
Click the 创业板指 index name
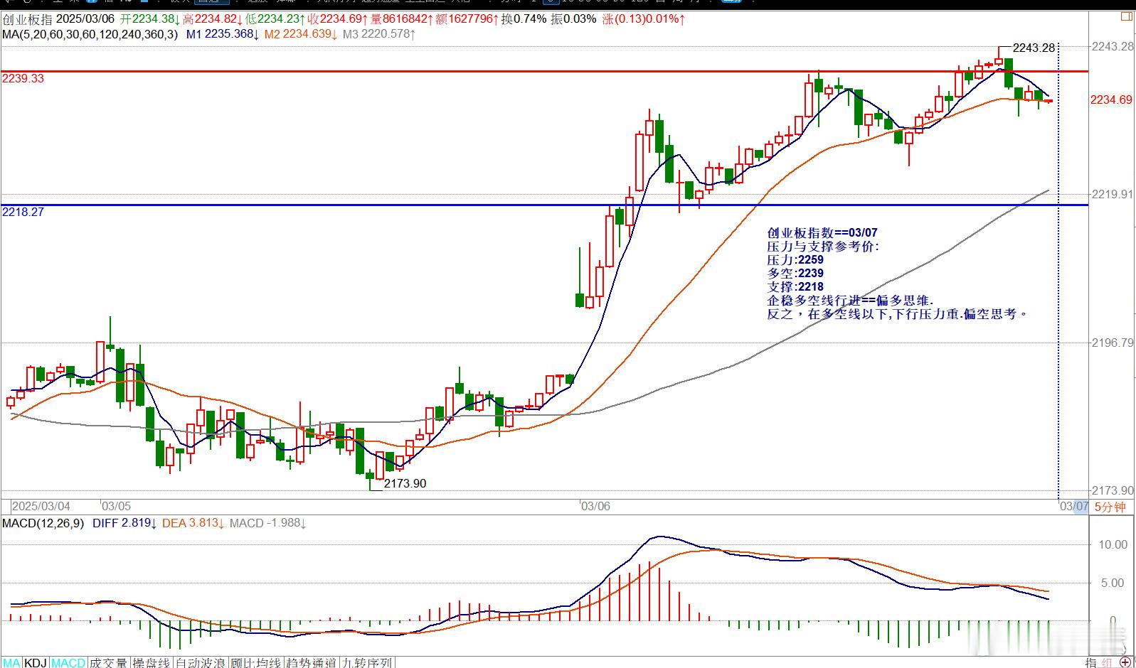coord(27,19)
